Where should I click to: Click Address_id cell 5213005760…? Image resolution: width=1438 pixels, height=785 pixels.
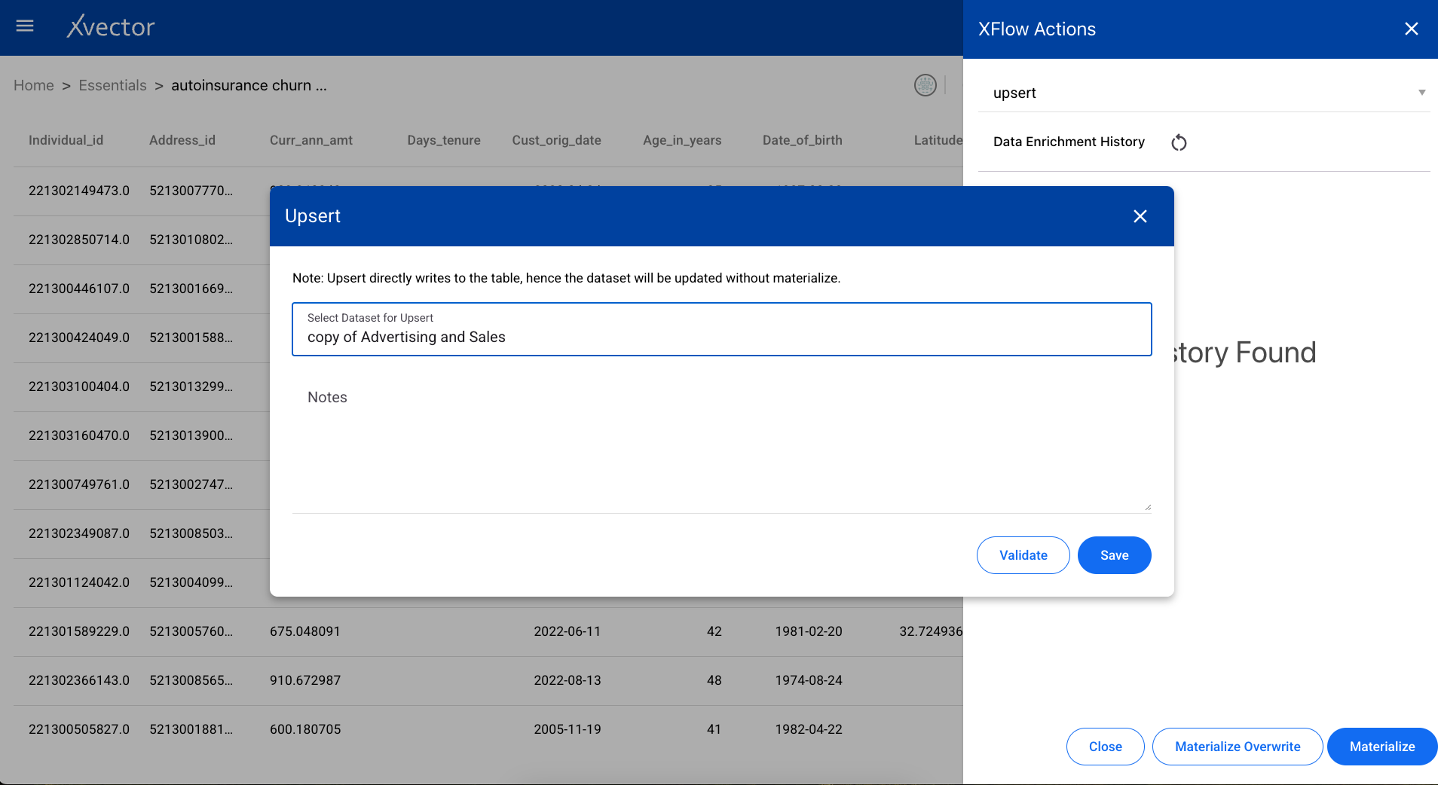191,631
